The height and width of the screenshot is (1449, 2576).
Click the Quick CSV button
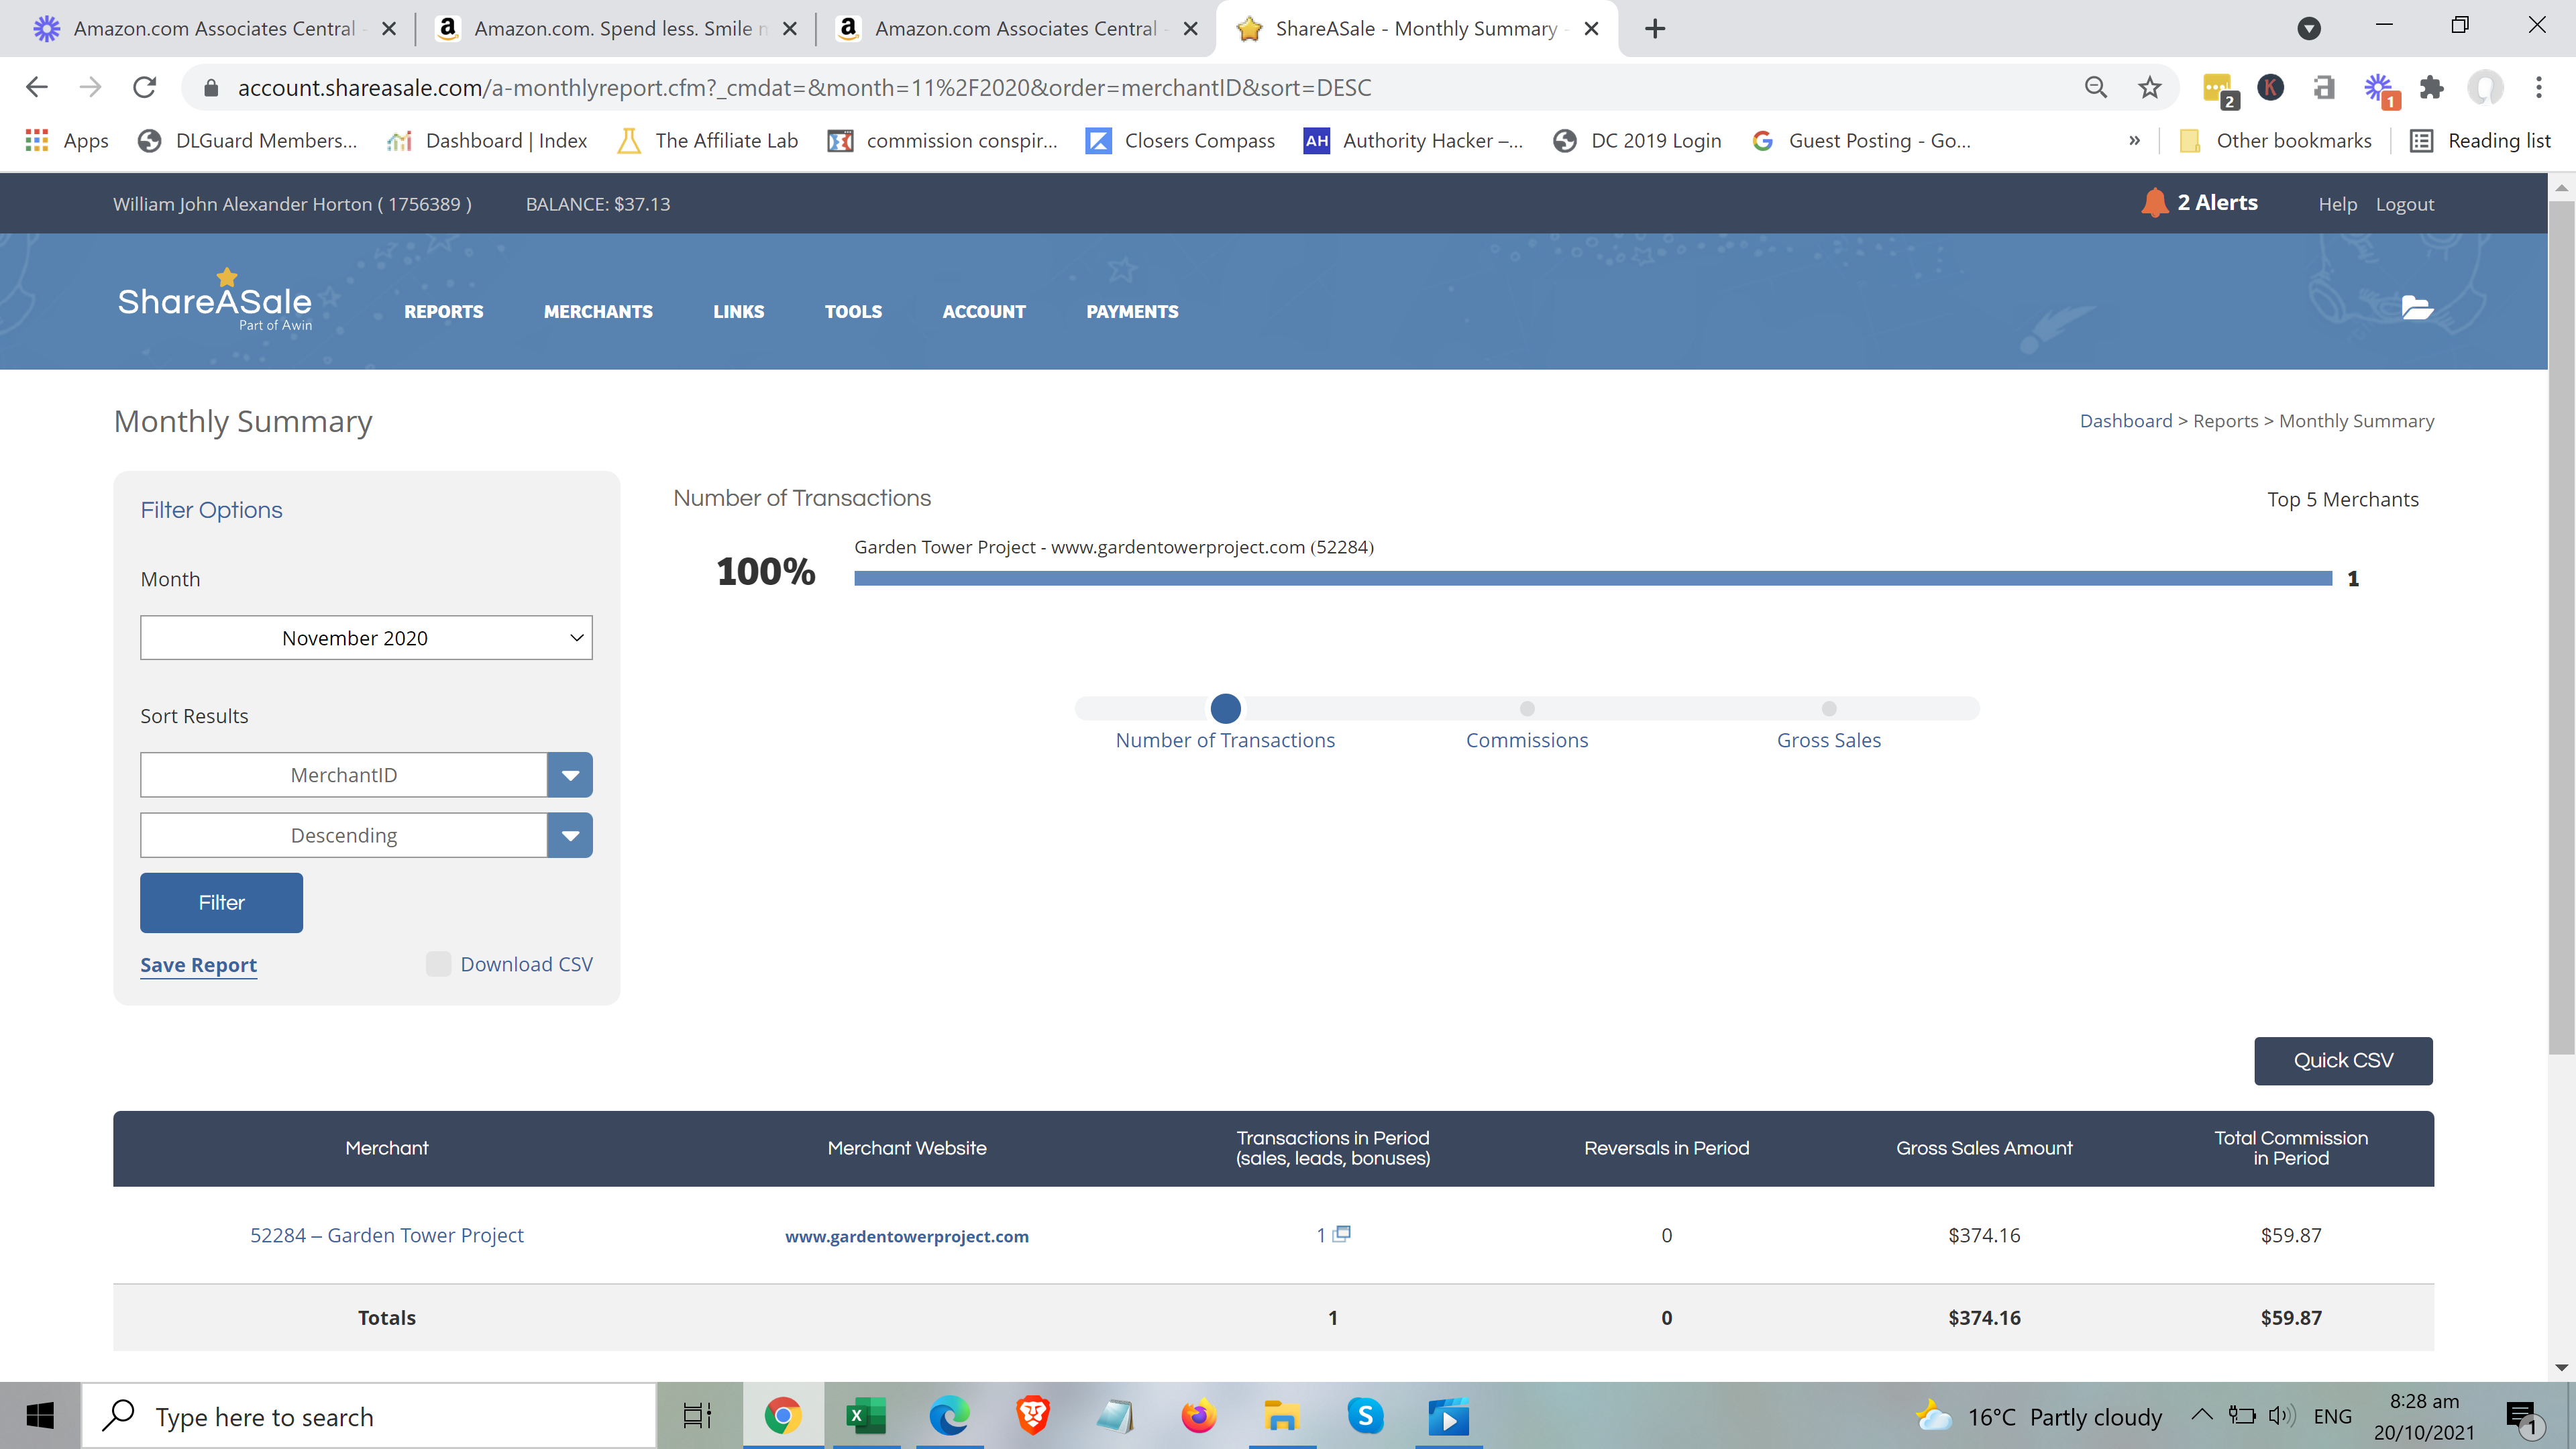[x=2343, y=1060]
